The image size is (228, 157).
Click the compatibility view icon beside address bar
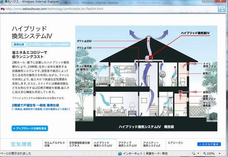(x=222, y=9)
